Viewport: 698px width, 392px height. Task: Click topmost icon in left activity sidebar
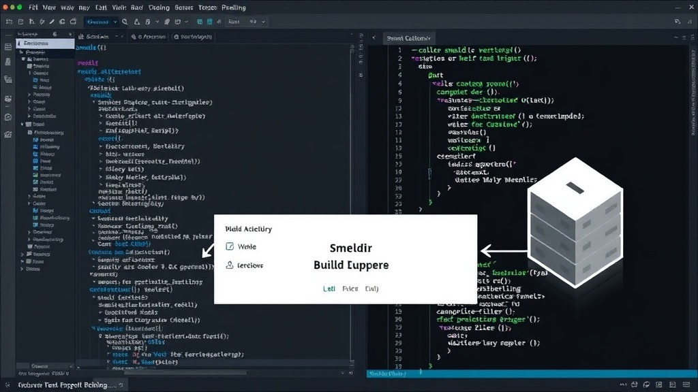[8, 47]
